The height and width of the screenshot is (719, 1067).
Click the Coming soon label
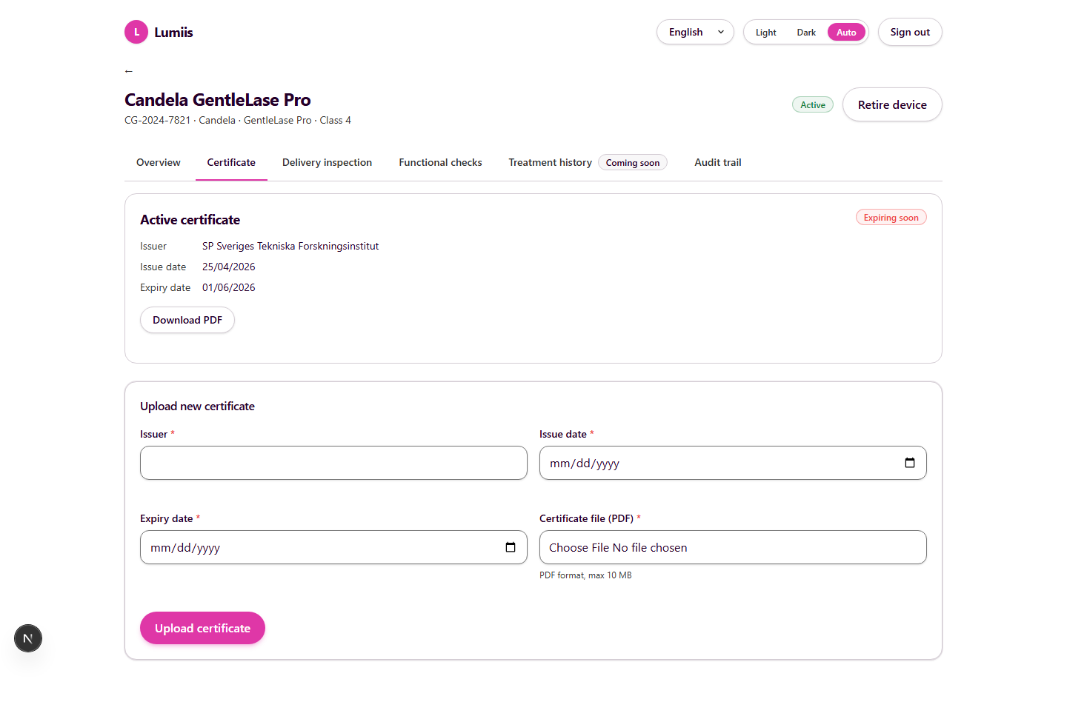[x=633, y=162]
